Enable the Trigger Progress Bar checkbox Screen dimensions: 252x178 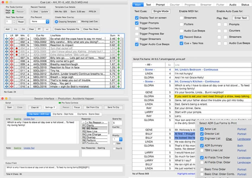tap(137, 34)
